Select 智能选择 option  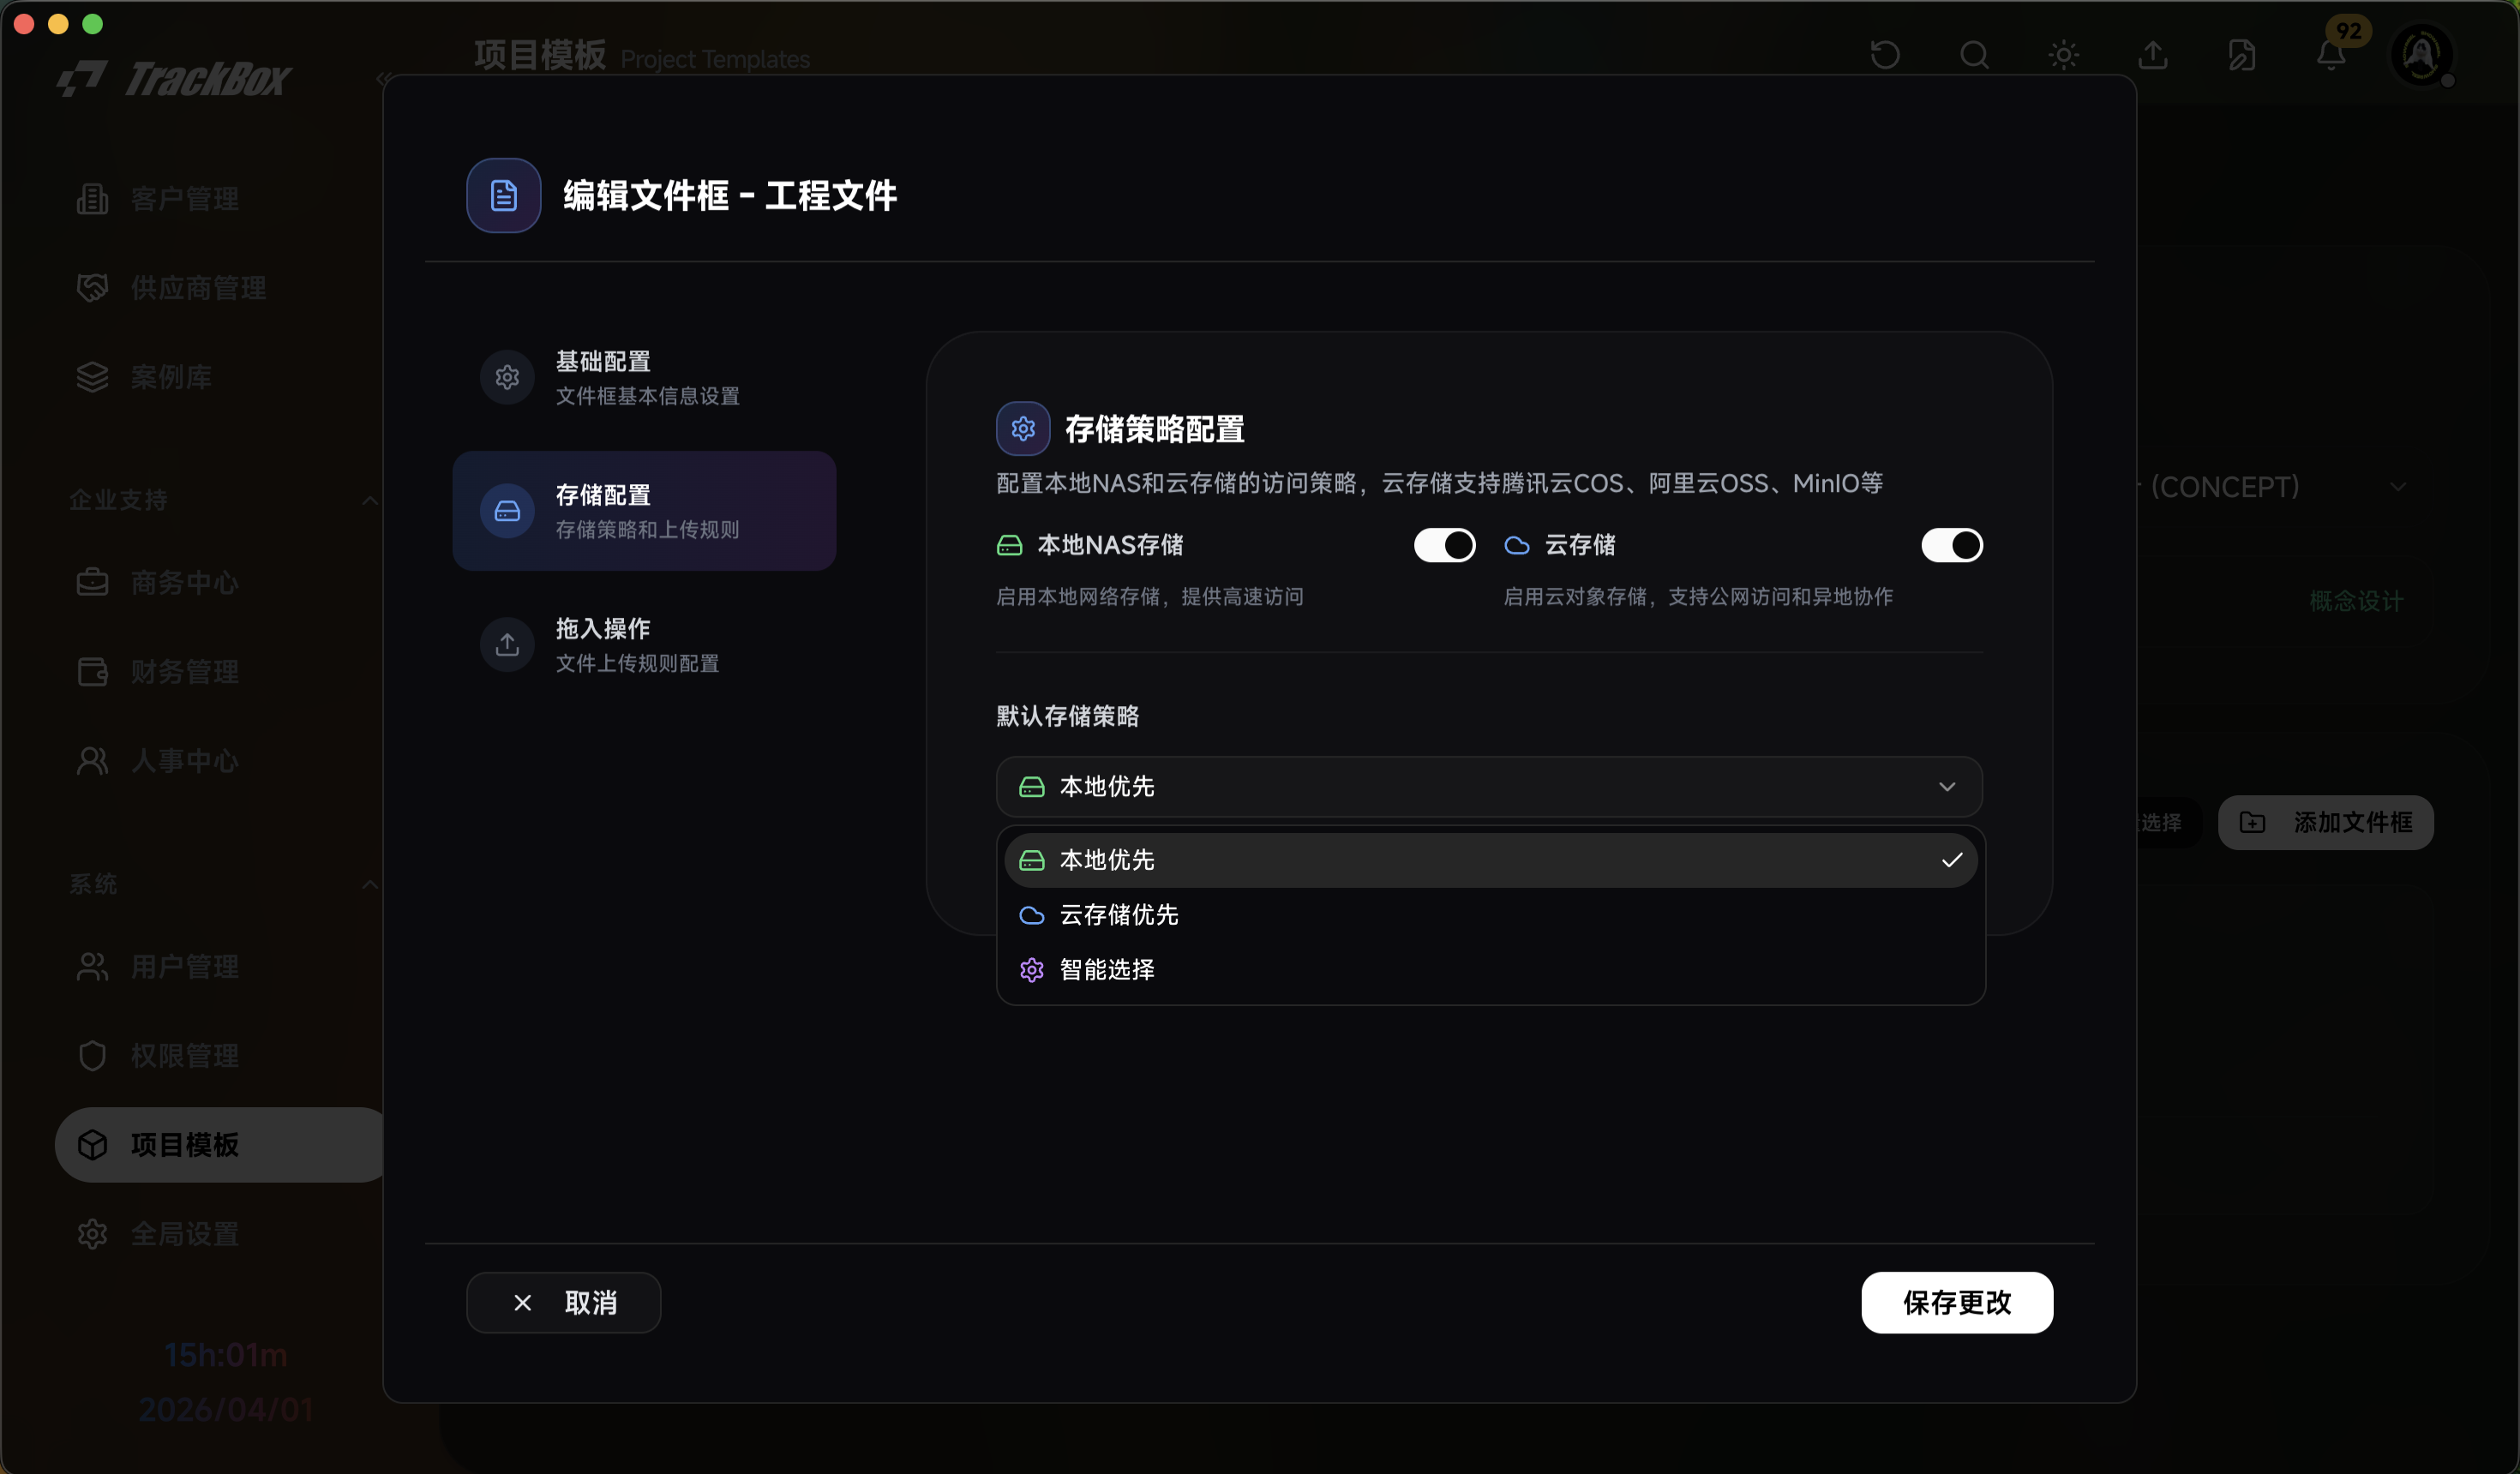point(1490,970)
